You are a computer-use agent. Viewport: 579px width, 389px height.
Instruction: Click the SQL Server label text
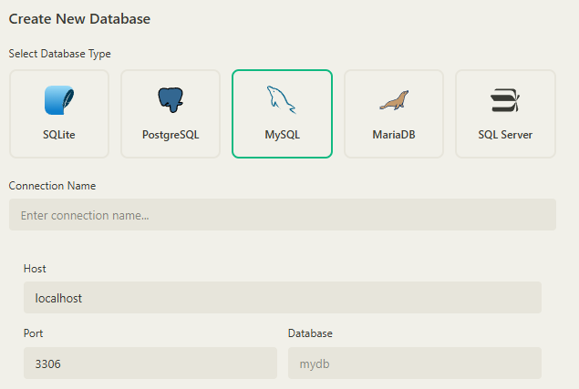click(505, 135)
